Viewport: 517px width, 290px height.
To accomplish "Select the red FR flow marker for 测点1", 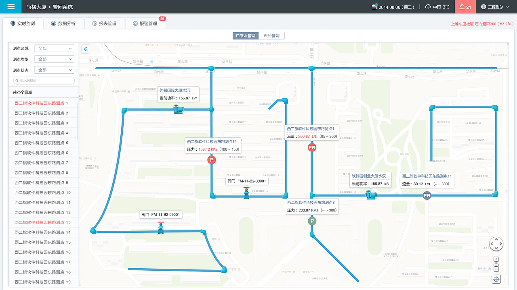I will (312, 147).
